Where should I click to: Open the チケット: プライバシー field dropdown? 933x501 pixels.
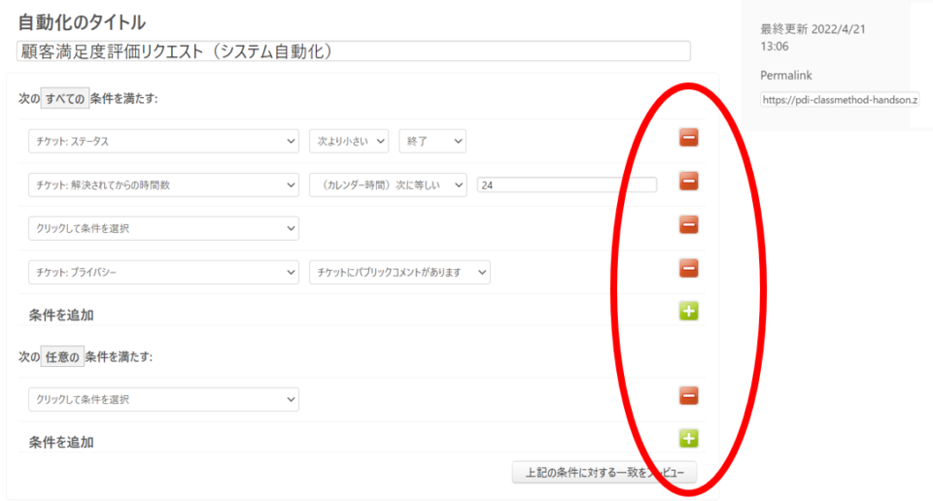point(163,274)
